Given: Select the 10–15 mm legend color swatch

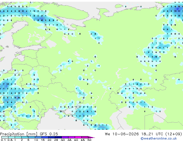Looking at the screenshot, I should pos(38,137).
